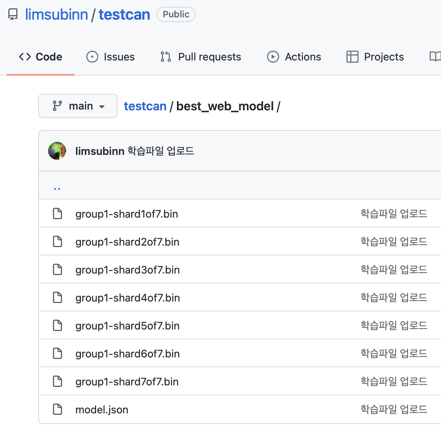Open the file group1-shard6of7.bin
Image resolution: width=441 pixels, height=433 pixels.
point(127,354)
